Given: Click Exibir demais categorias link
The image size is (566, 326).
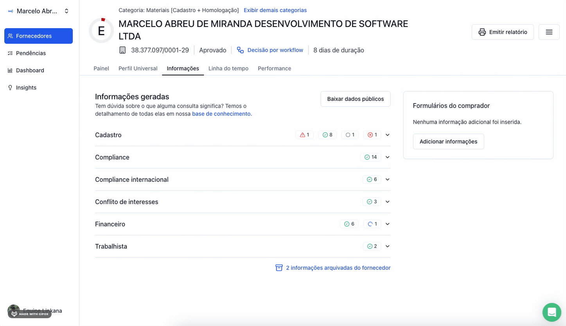Looking at the screenshot, I should coord(275,10).
